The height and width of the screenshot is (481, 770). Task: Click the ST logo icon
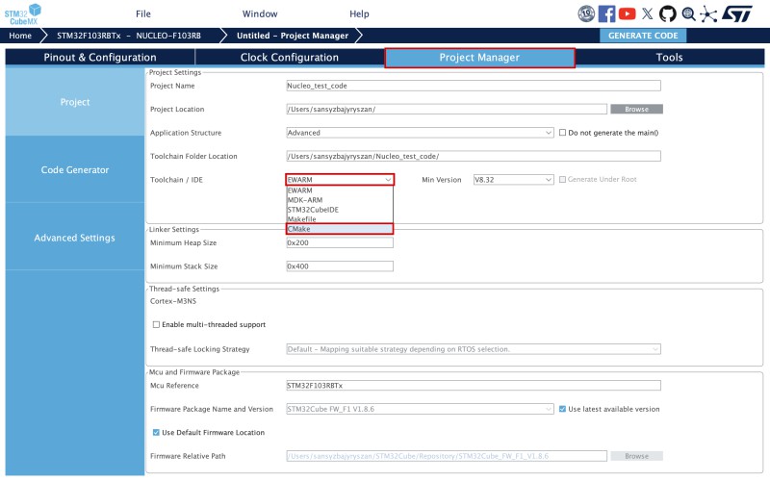736,13
